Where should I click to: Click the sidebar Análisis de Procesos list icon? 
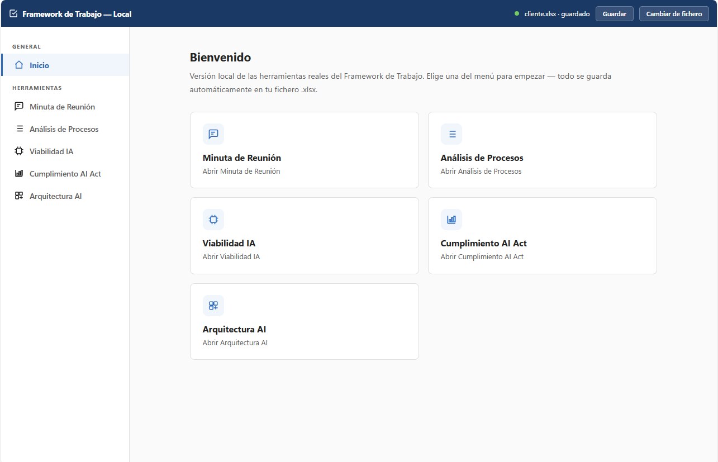20,129
